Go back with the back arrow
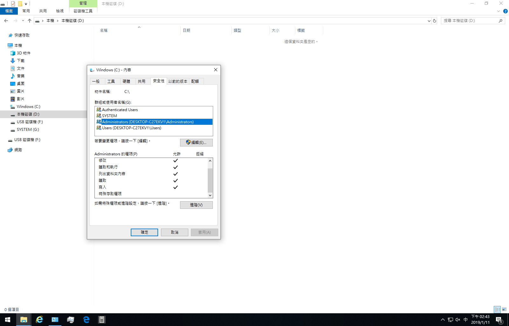This screenshot has width=509, height=326. tap(6, 21)
